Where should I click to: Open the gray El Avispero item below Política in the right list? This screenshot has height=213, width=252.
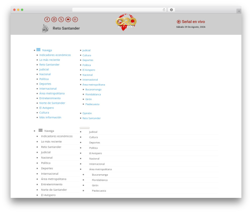click(95, 153)
